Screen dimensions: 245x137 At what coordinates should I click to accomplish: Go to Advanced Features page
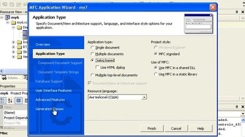(x=50, y=100)
